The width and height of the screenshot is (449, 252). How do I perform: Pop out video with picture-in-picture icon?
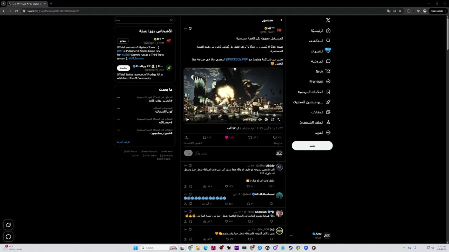pos(273,119)
